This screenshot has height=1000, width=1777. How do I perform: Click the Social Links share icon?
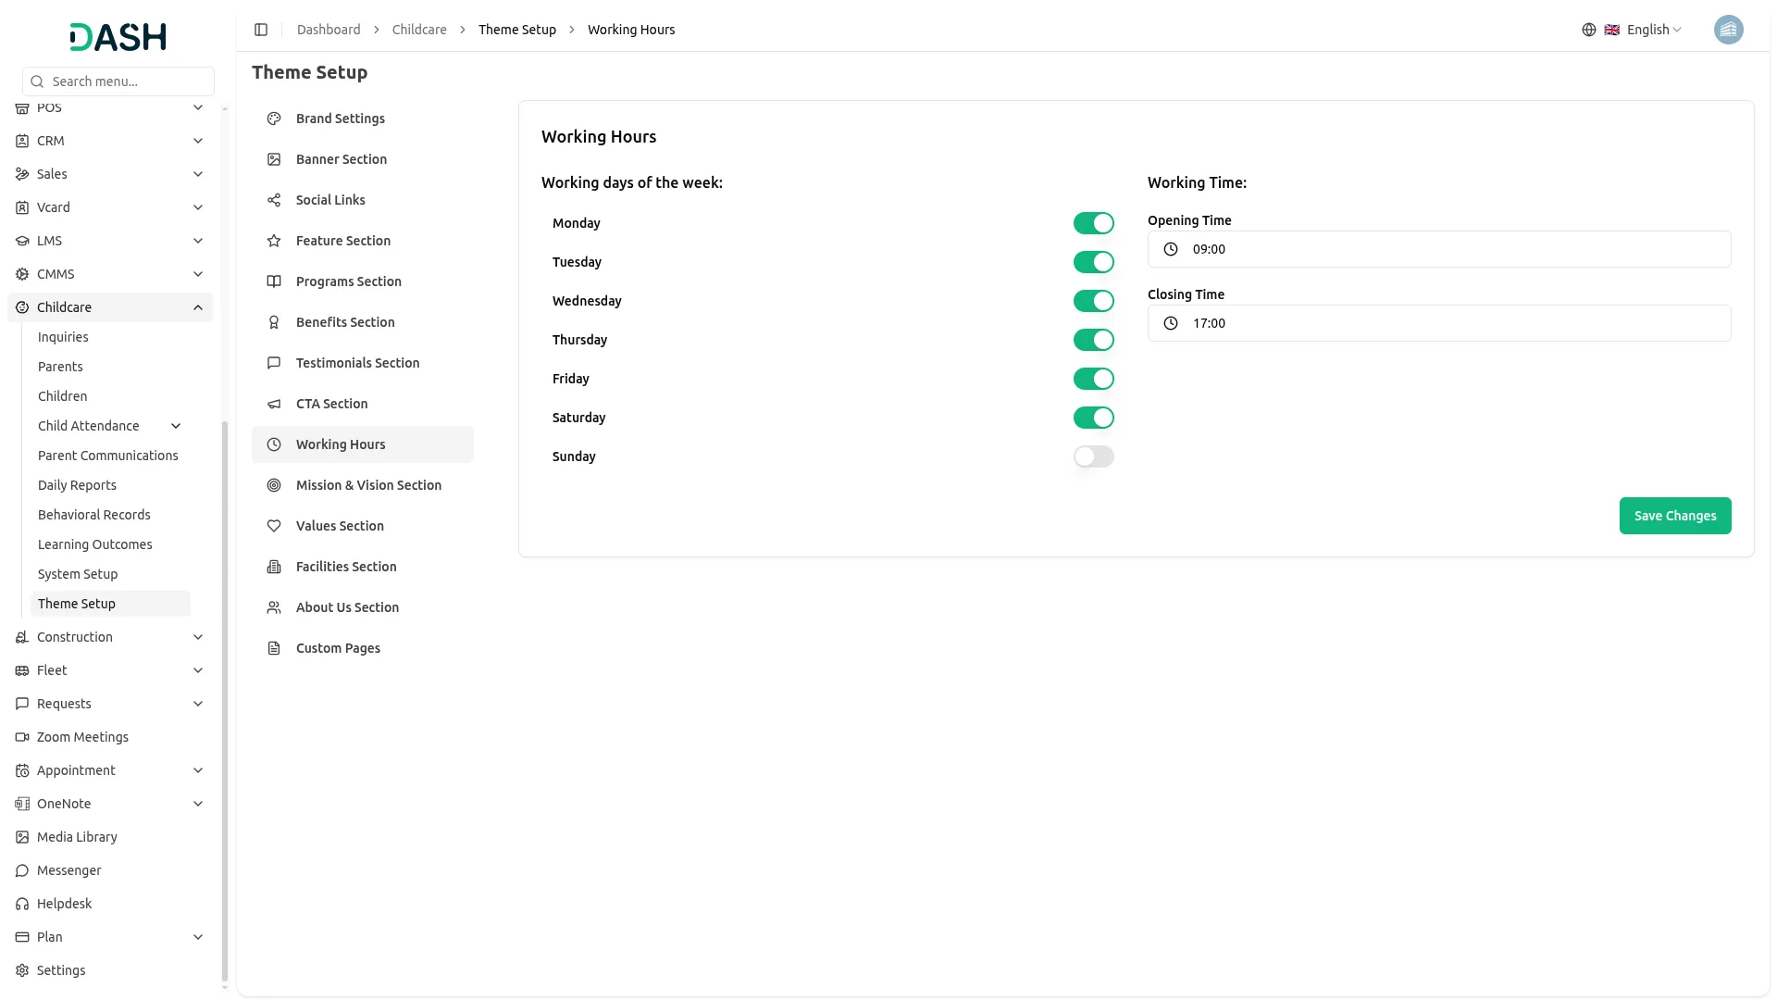click(x=274, y=200)
